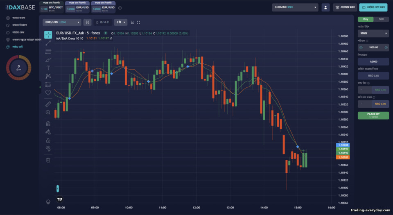Viewport: 393px width, 215px height.
Task: Expand the EUR/USD 1:2000 symbol dropdown
Action: (x=62, y=22)
